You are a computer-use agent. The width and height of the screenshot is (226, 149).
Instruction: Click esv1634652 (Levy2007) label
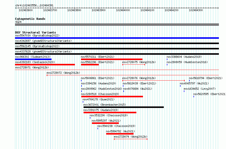coord(200,89)
